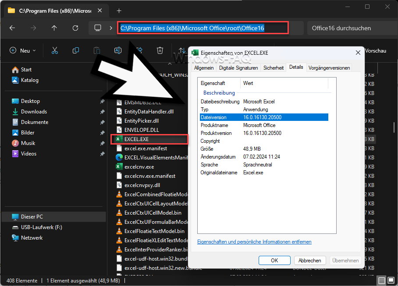The width and height of the screenshot is (398, 286).
Task: Click the Copy icon in toolbar
Action: tap(76, 50)
